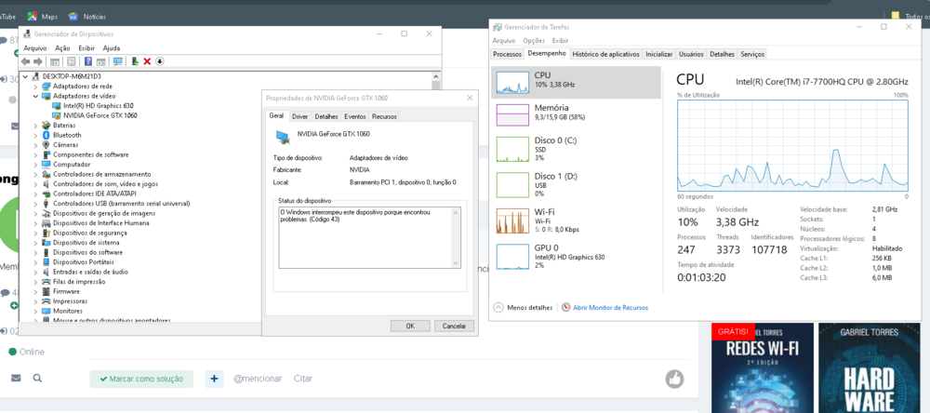Expand the Monitores device category

36,311
